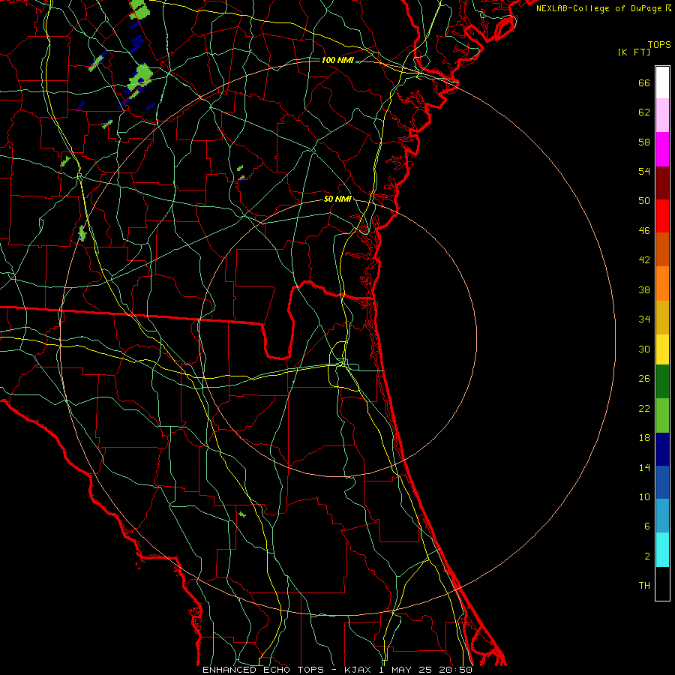Viewport: 675px width, 675px height.
Task: Click the '[K FT]' units label
Action: (634, 52)
